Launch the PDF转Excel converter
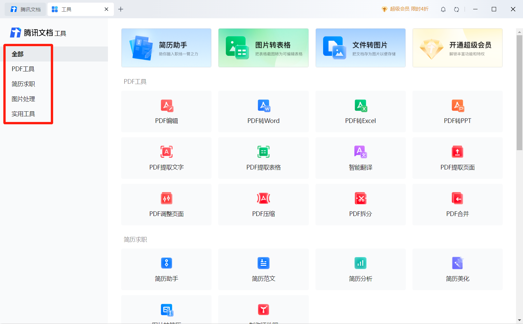 [361, 112]
